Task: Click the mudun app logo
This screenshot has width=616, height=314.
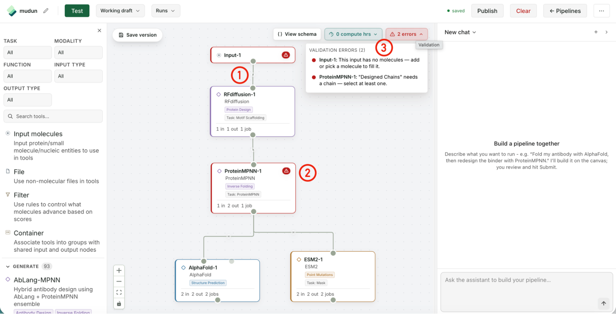Action: pyautogui.click(x=12, y=11)
